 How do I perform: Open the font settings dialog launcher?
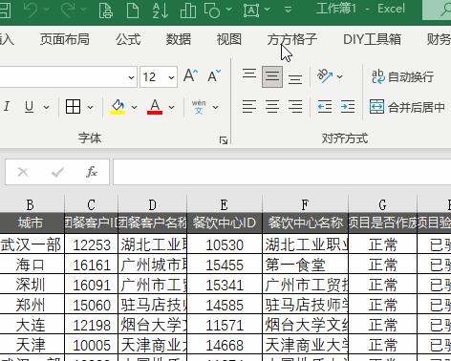[224, 140]
